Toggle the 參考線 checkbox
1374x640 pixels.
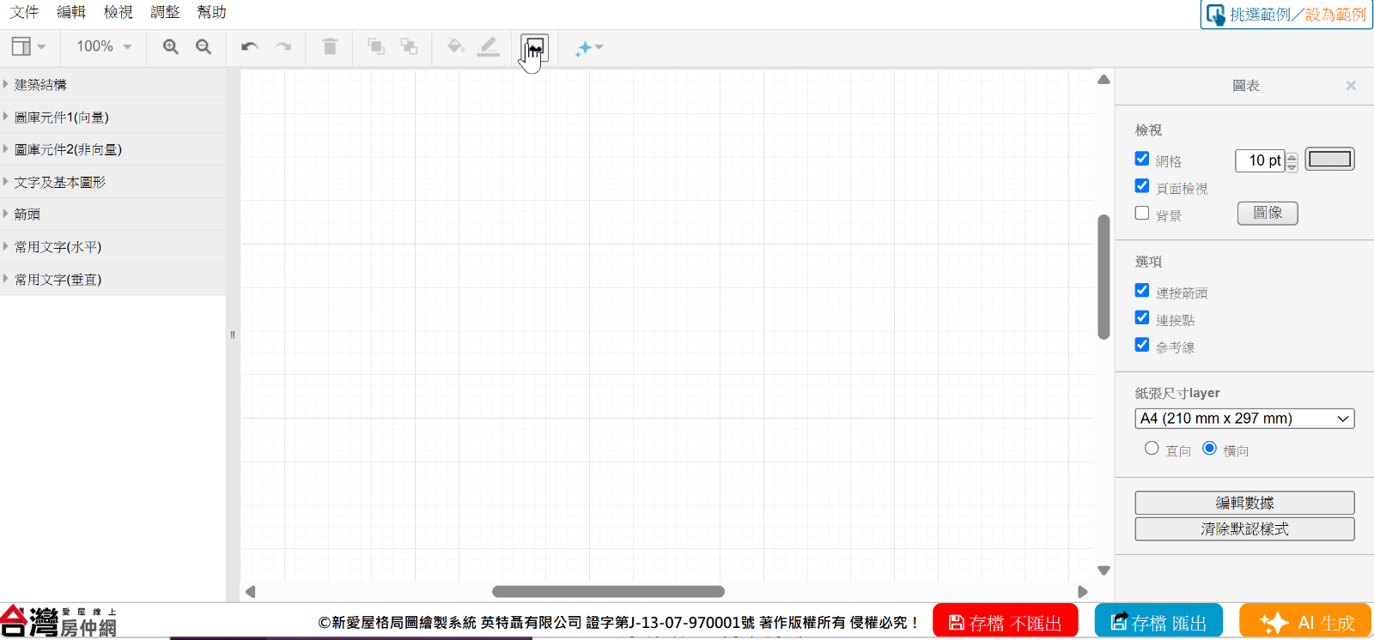point(1142,345)
